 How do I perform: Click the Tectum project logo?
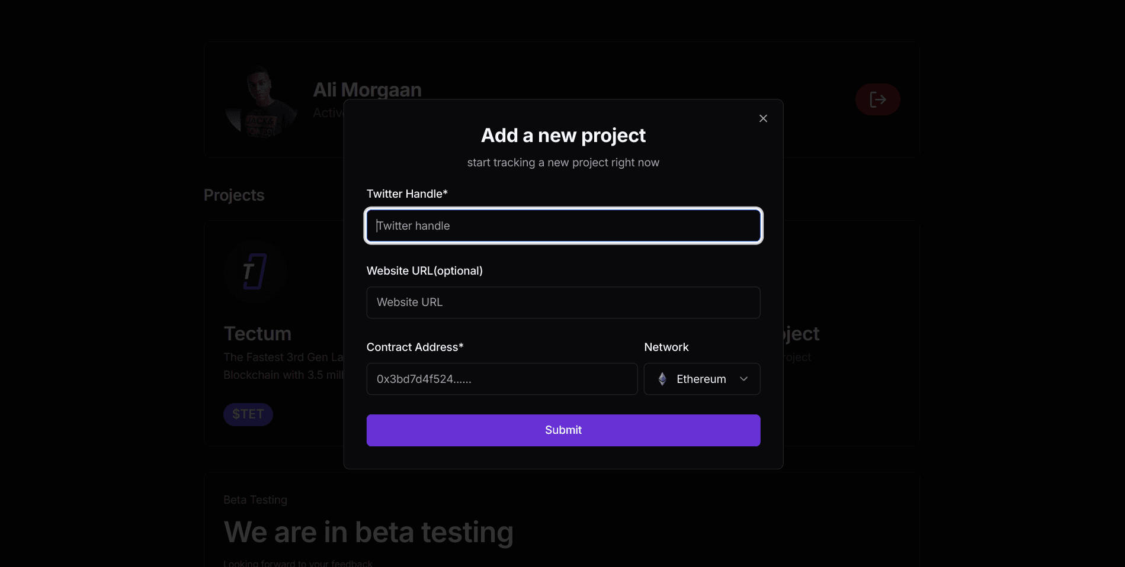(255, 272)
